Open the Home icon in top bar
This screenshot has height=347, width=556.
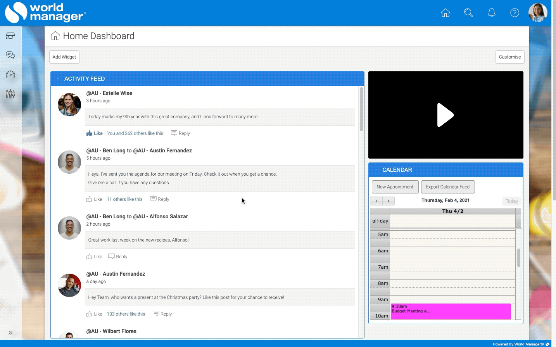(445, 13)
